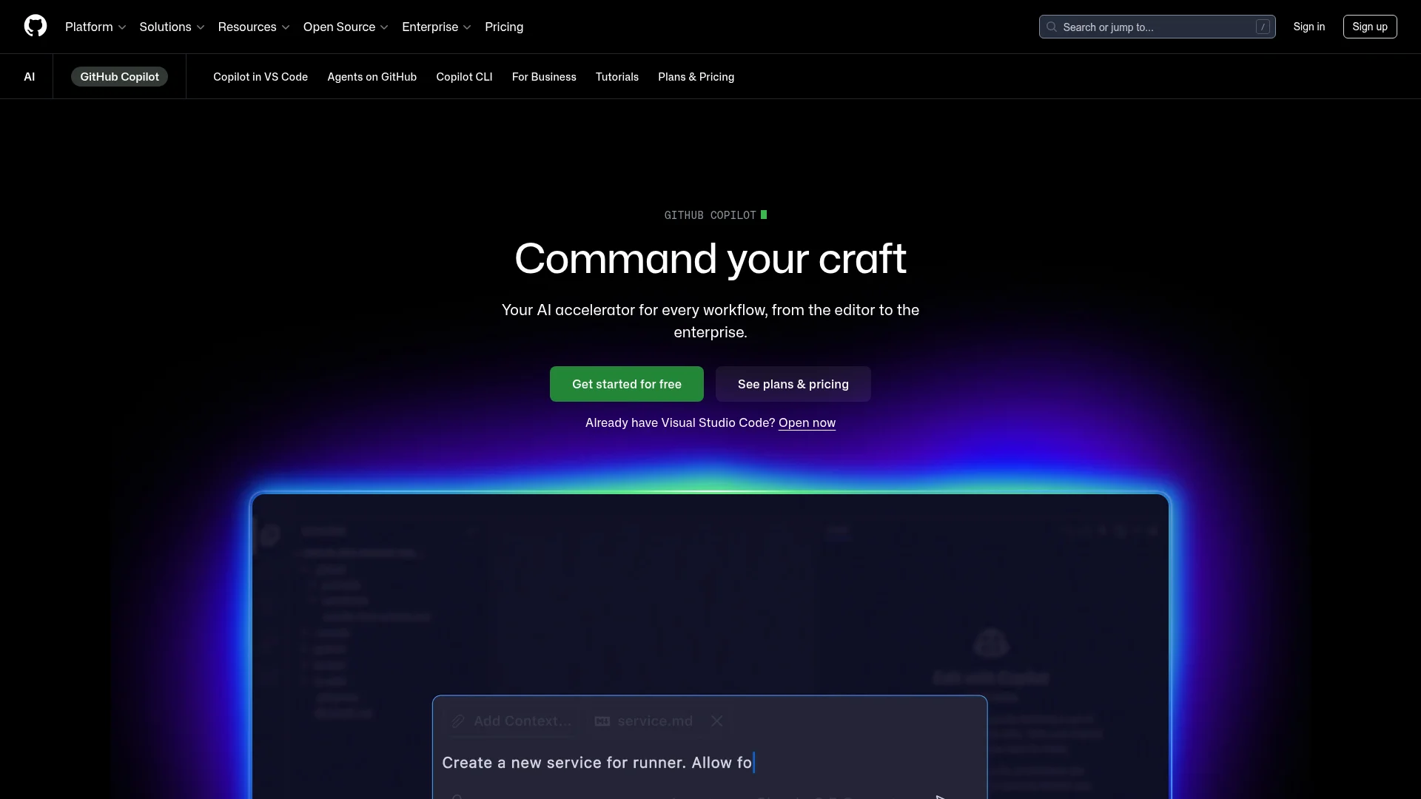
Task: Select the Copilot in VS Code tab
Action: coord(260,76)
